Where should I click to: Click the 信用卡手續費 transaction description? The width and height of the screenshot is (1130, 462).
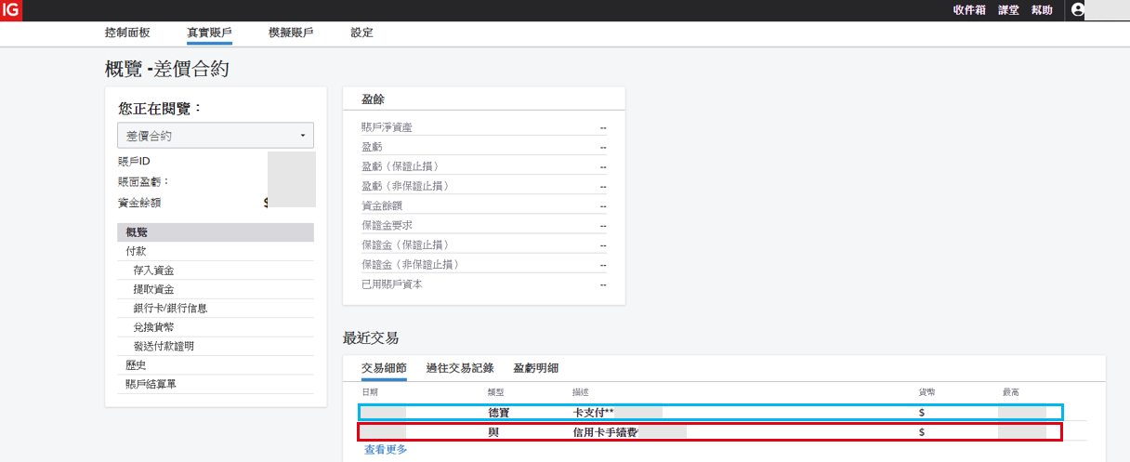[606, 432]
